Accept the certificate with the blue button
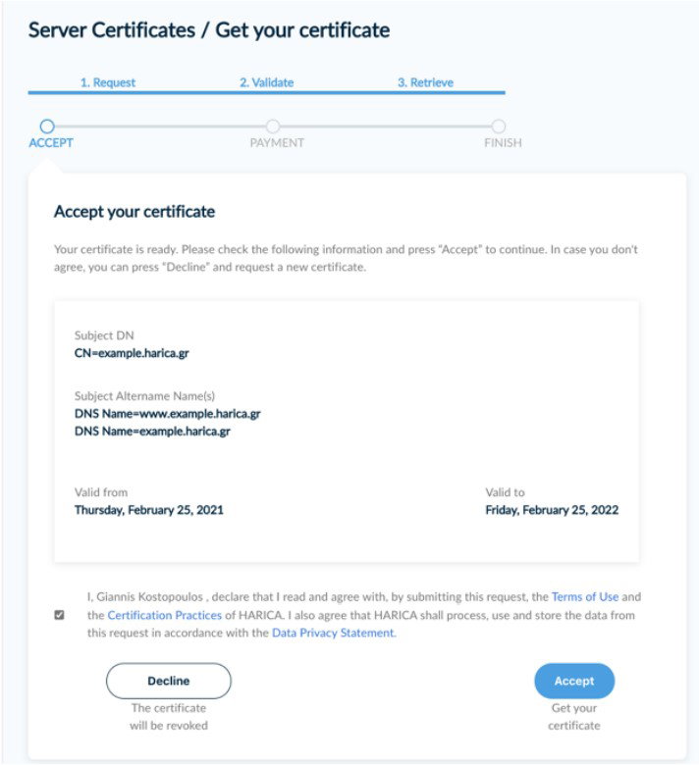Image resolution: width=699 pixels, height=765 pixels. [x=574, y=681]
